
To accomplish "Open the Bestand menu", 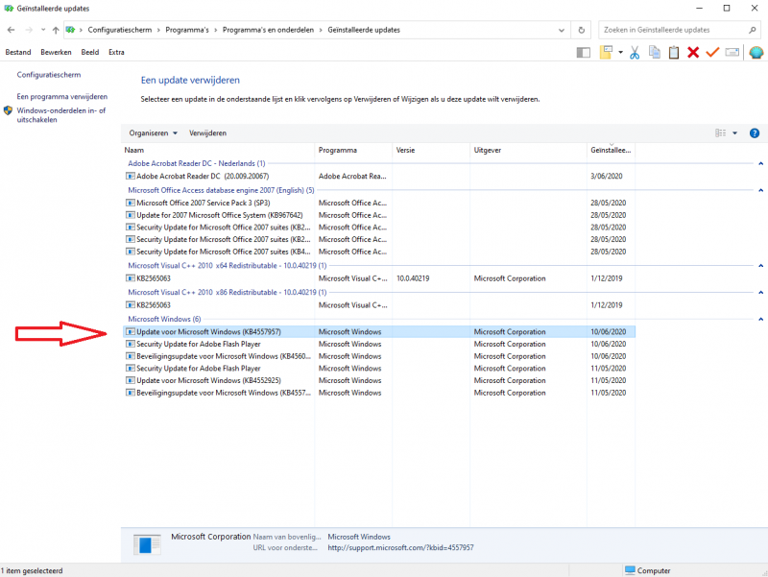I will tap(18, 52).
